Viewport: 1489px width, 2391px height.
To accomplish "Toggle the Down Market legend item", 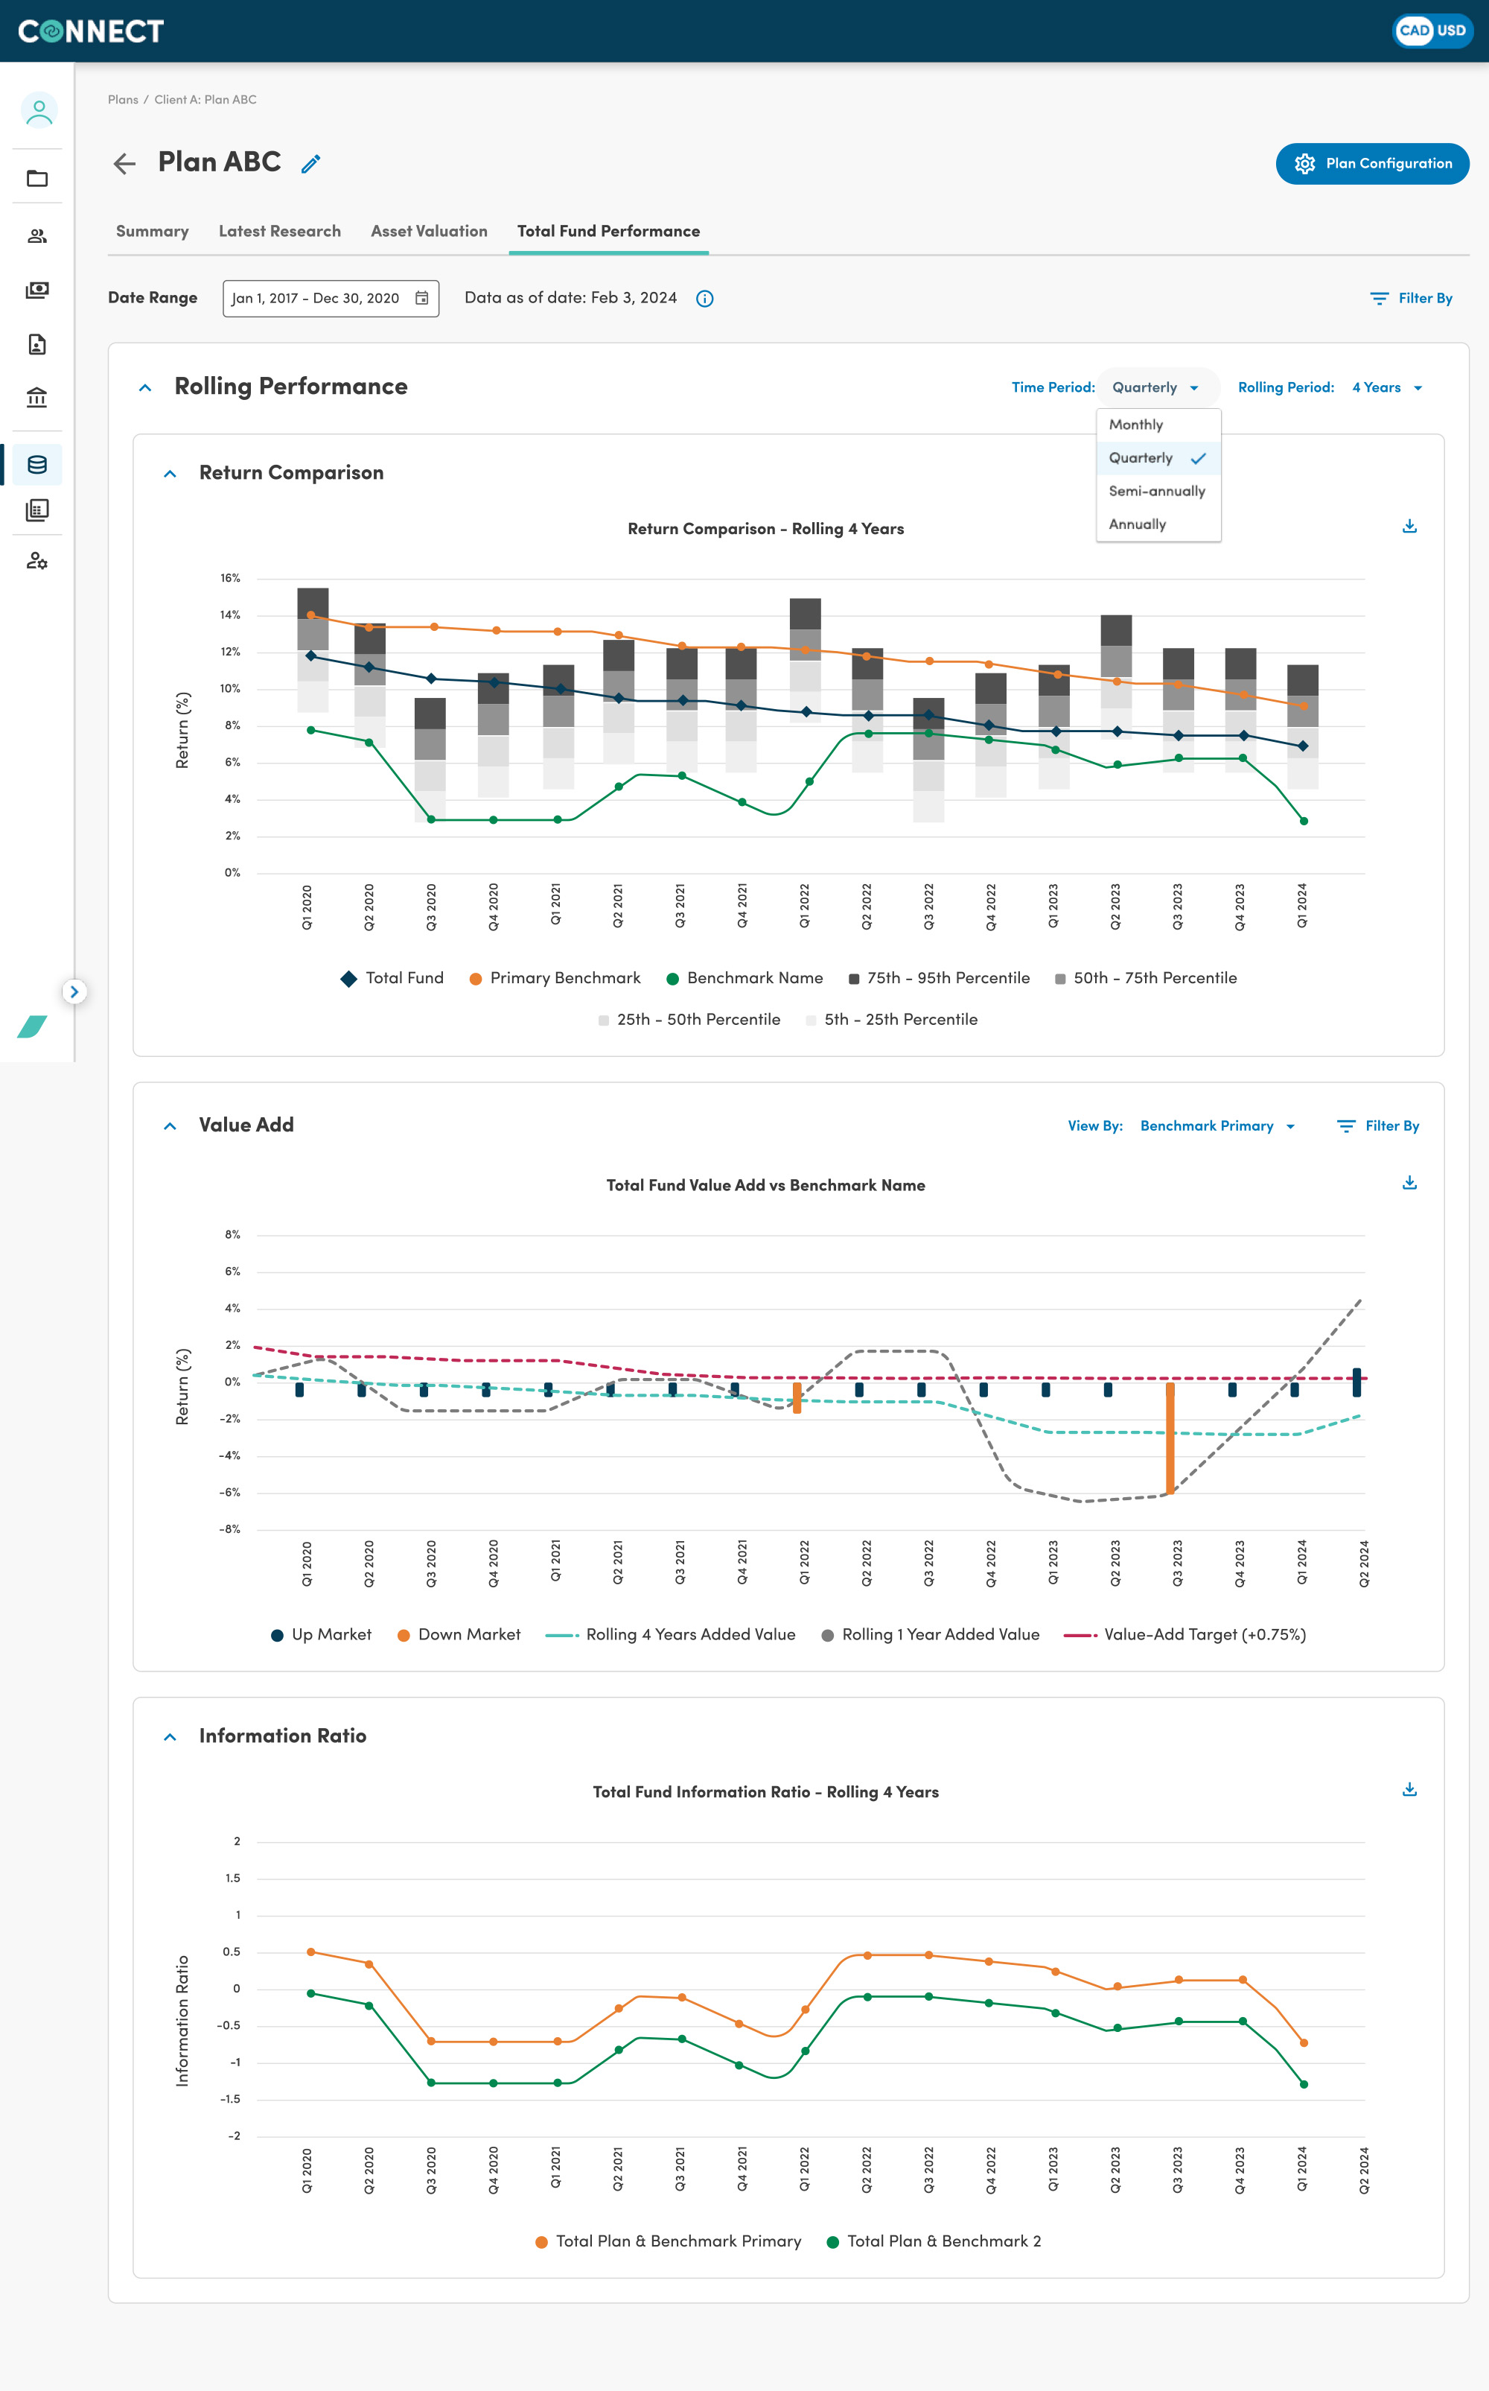I will (x=459, y=1634).
